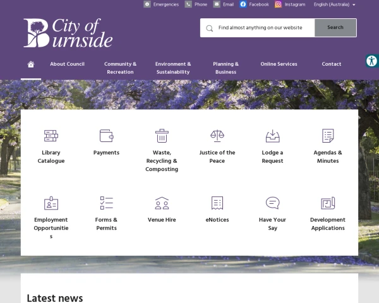Visit the Facebook link in header
Image resolution: width=379 pixels, height=303 pixels.
[x=254, y=4]
